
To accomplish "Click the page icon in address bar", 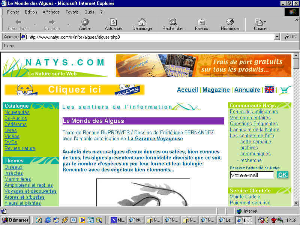I will 24,37.
